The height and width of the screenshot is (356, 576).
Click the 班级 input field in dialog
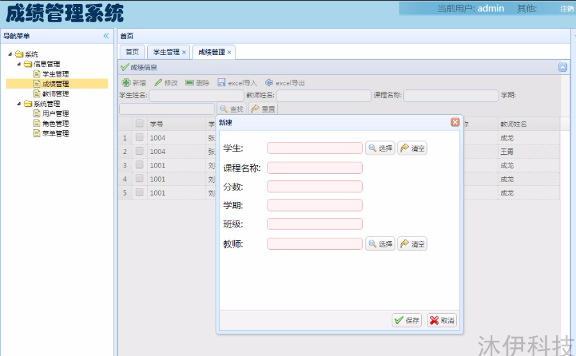[315, 224]
